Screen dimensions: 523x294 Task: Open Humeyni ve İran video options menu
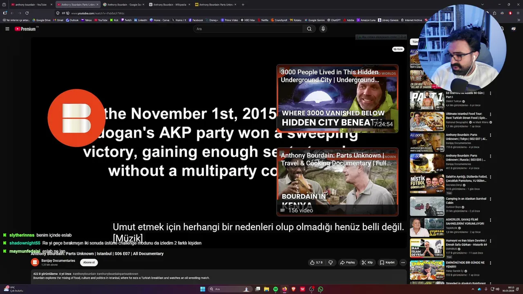click(490, 241)
